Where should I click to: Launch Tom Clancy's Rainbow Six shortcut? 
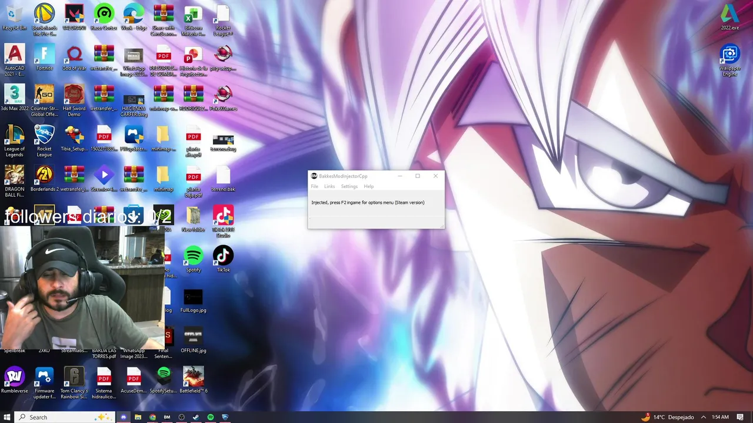[74, 382]
